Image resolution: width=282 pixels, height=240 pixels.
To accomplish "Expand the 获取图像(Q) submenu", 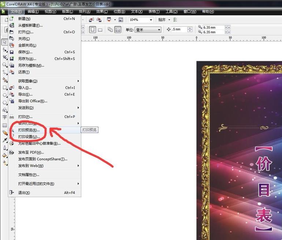I will (x=45, y=81).
